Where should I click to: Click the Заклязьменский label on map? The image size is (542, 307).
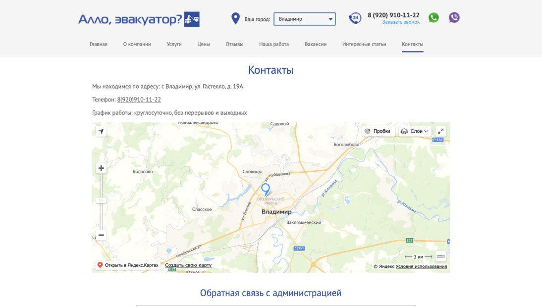[304, 222]
